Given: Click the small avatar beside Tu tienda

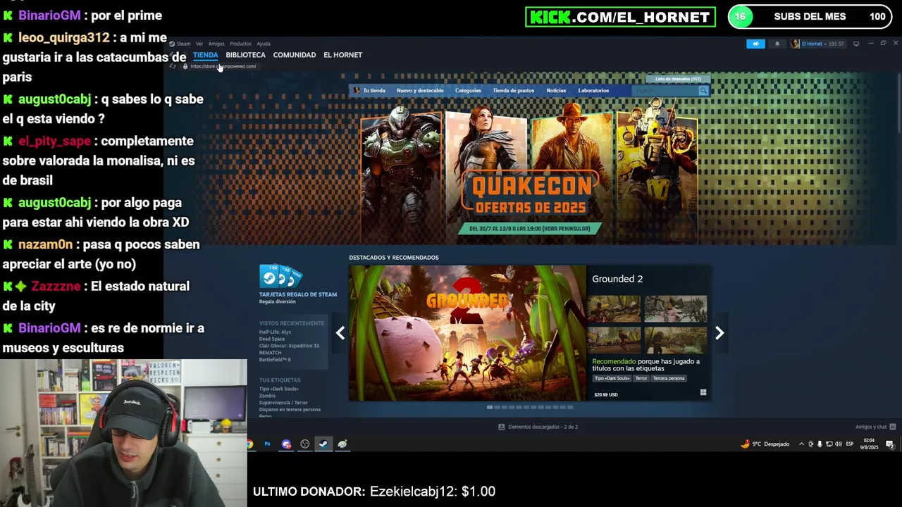Looking at the screenshot, I should [357, 91].
